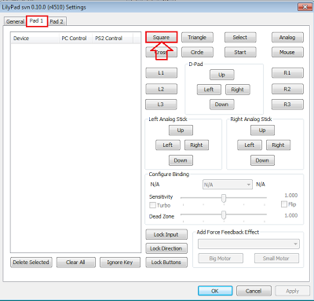Viewport: 314px width, 301px height.
Task: Bind the L3 stick button
Action: click(x=161, y=105)
